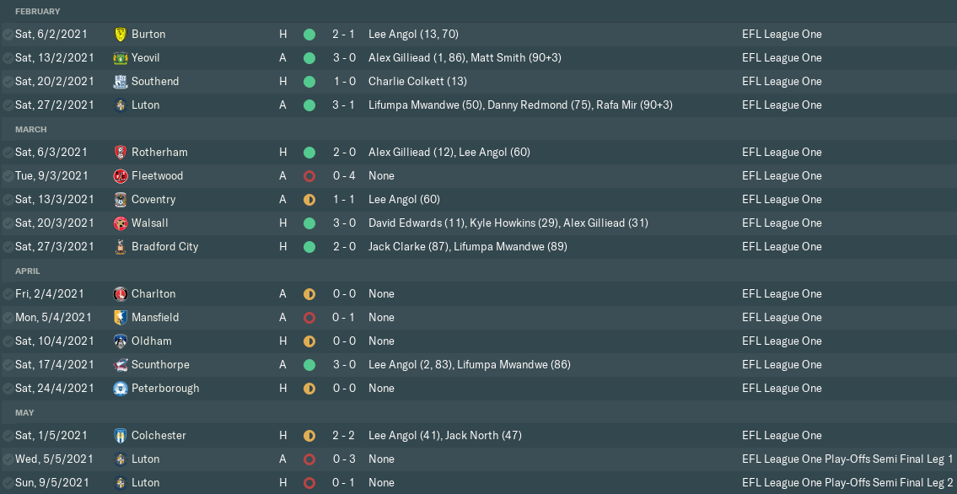Click the Coventry club badge
957x494 pixels.
pyautogui.click(x=120, y=200)
